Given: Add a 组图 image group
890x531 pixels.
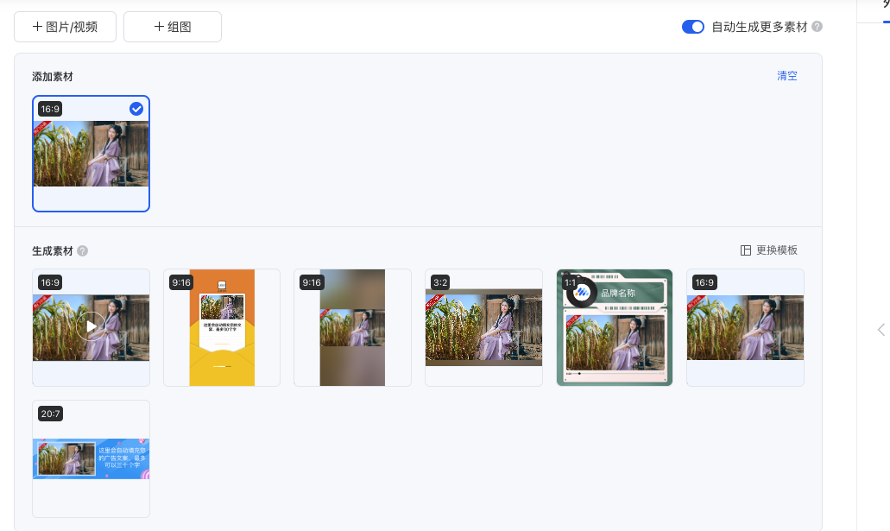Looking at the screenshot, I should (x=173, y=27).
